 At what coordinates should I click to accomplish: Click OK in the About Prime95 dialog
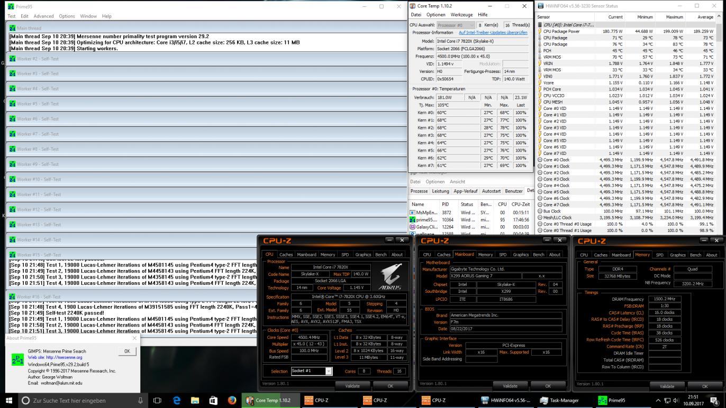(x=126, y=351)
